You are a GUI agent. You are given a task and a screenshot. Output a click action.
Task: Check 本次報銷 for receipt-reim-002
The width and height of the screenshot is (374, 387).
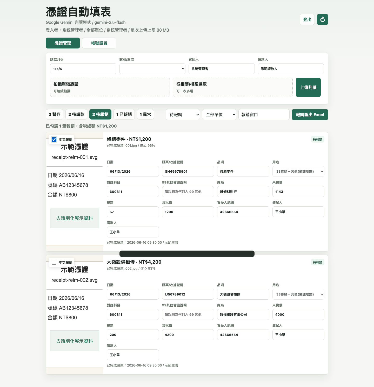(54, 262)
